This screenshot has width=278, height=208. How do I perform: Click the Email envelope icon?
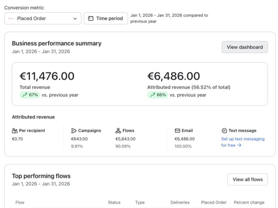tap(177, 131)
